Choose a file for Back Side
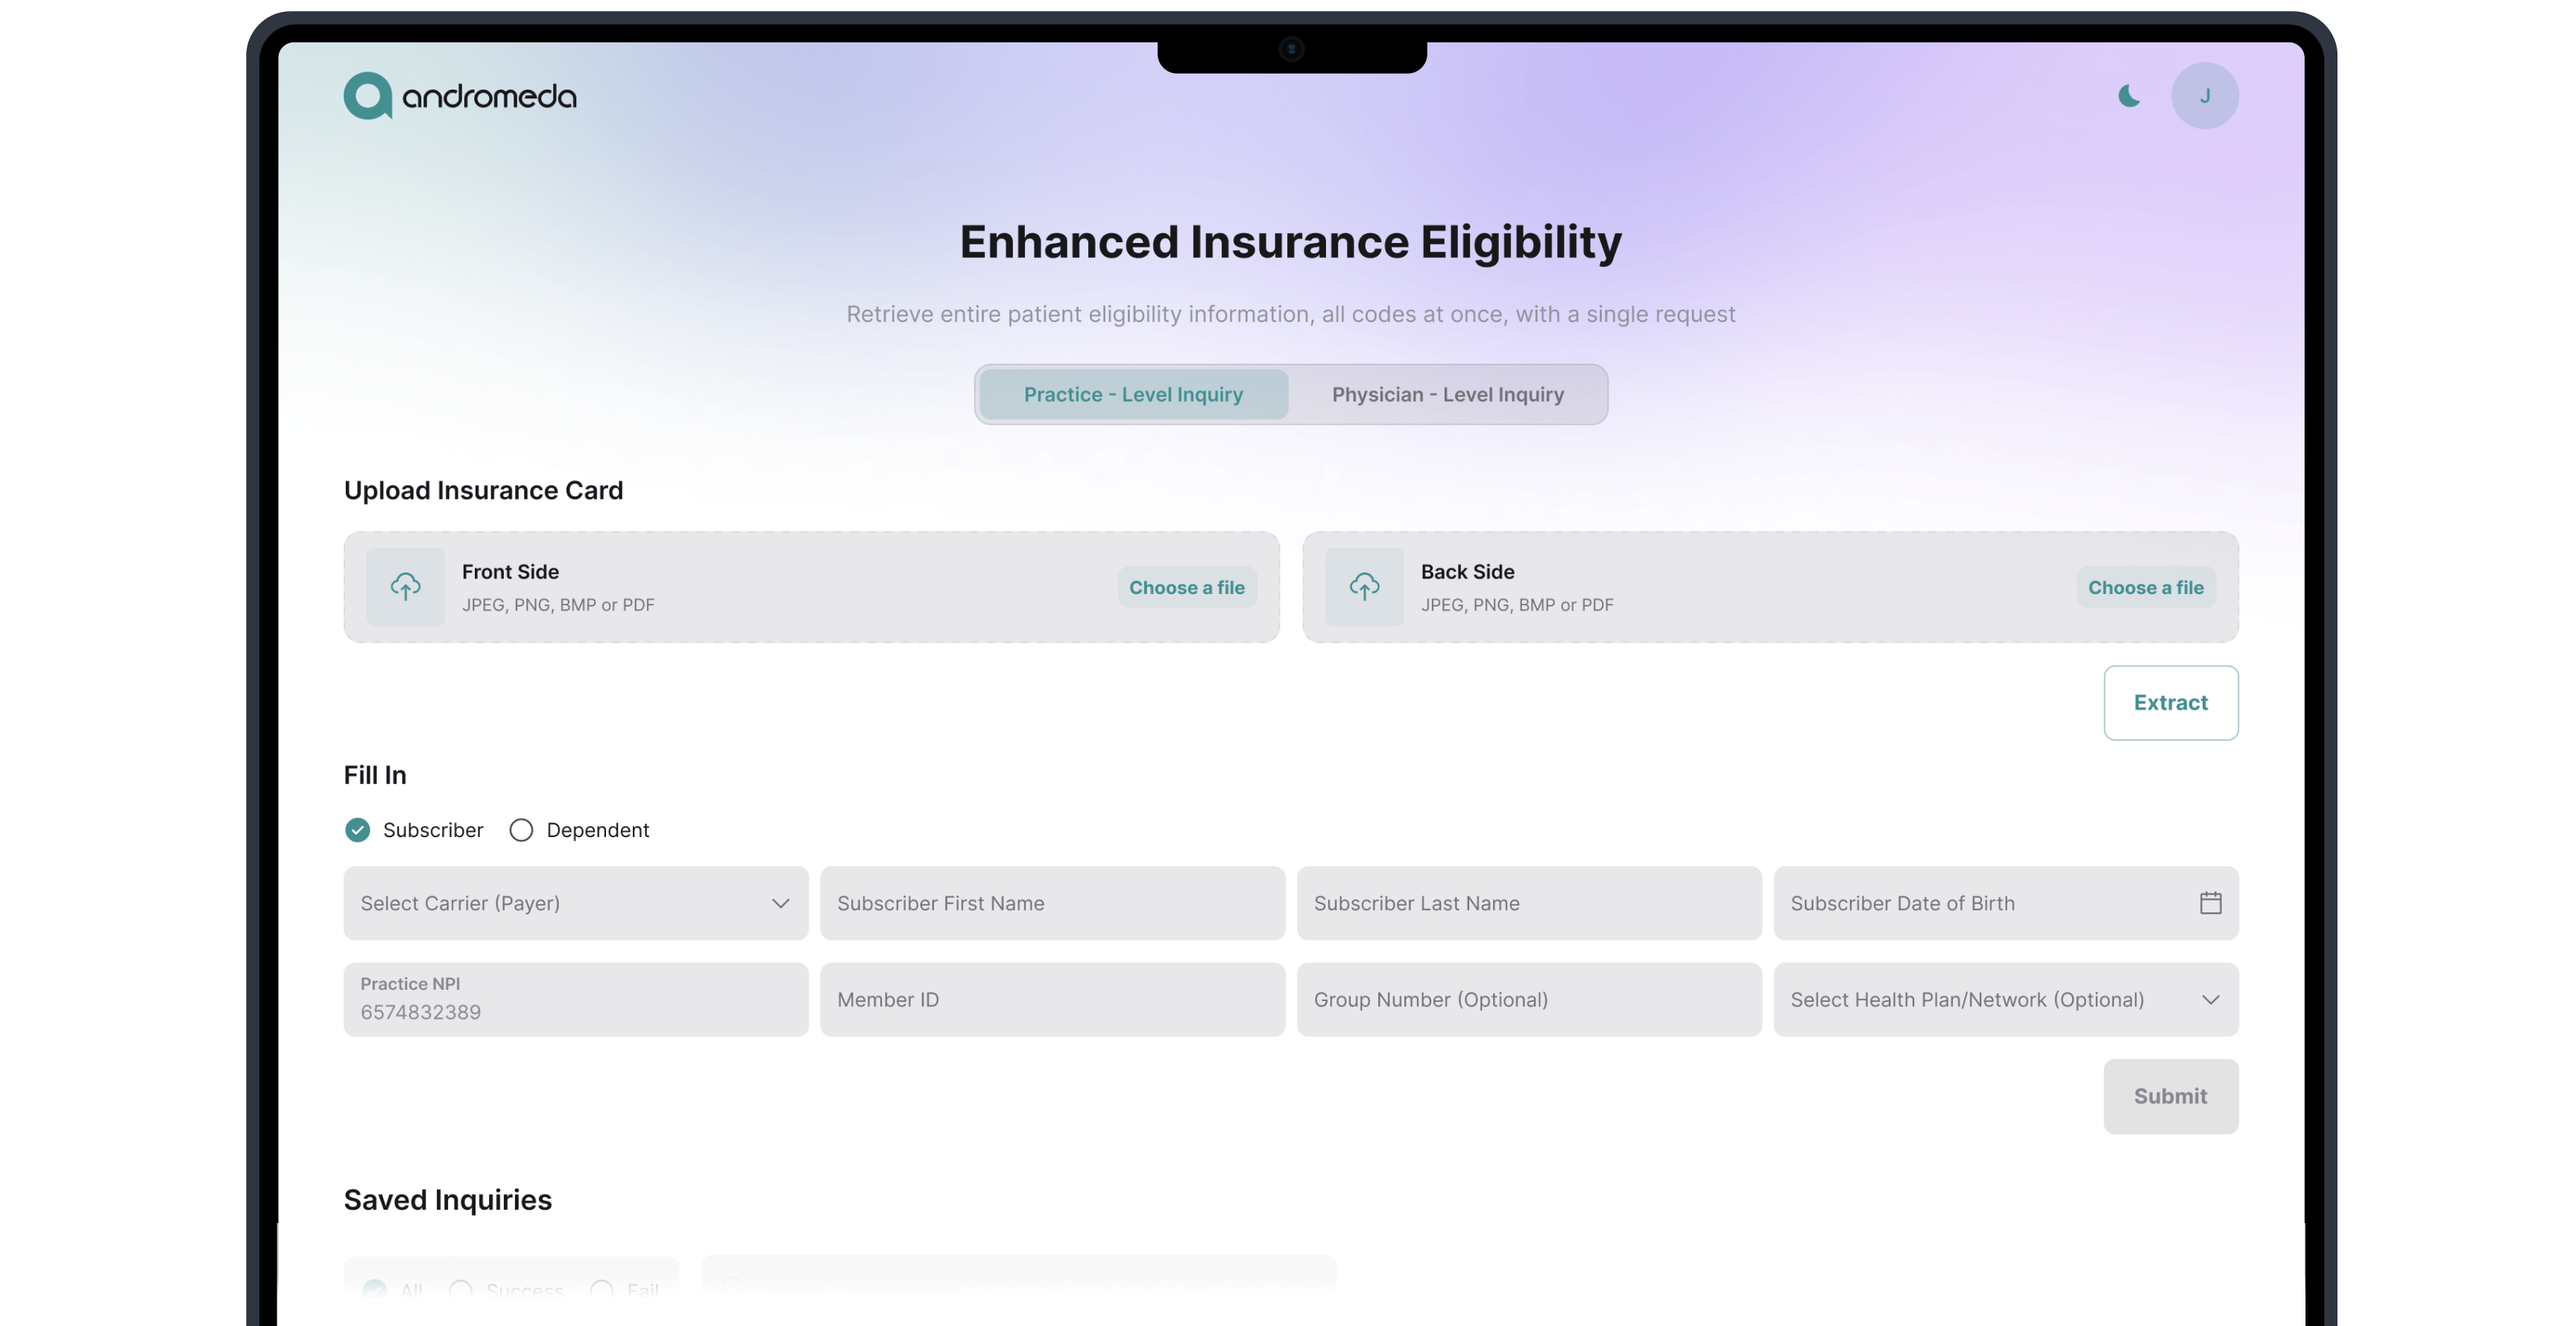Screen dimensions: 2576x1326 (x=2145, y=588)
